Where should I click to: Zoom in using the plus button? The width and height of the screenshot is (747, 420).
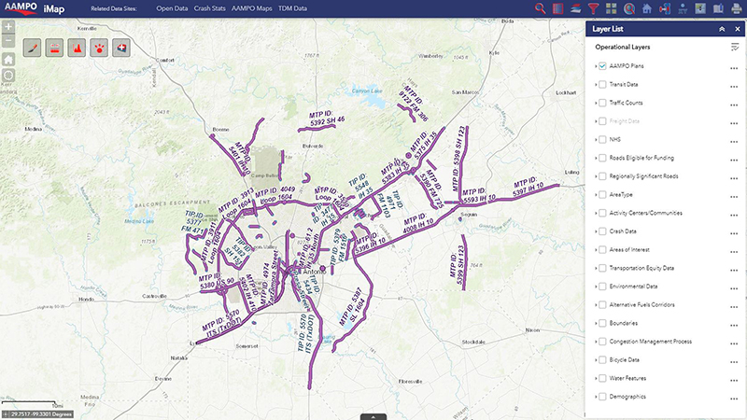coord(8,27)
